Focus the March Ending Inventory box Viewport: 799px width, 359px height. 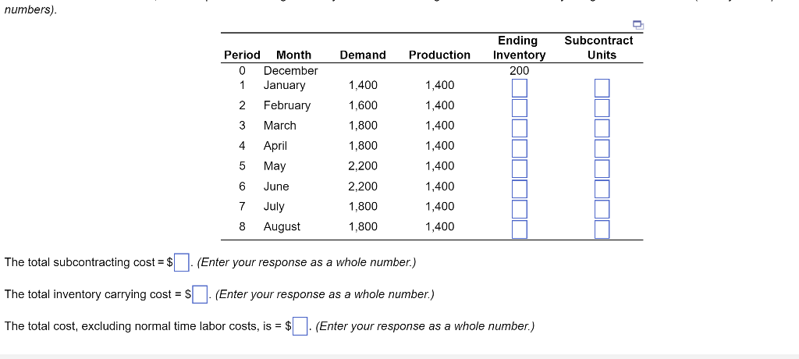click(520, 127)
